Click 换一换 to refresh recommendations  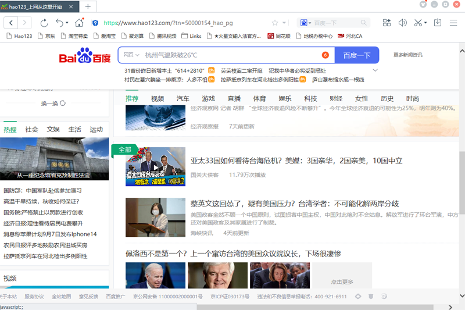click(52, 104)
